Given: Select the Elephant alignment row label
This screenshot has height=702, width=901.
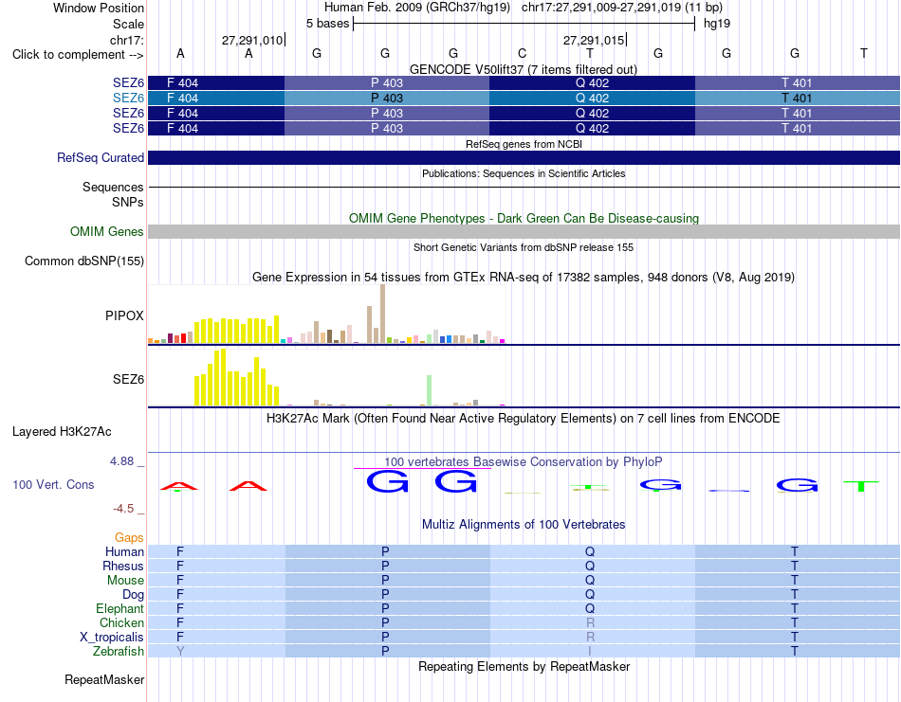Looking at the screenshot, I should [x=120, y=608].
